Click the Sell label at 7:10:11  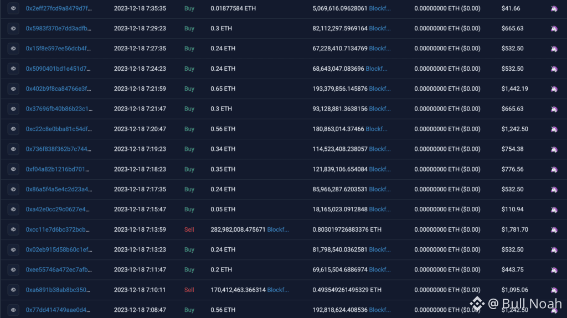coord(189,290)
